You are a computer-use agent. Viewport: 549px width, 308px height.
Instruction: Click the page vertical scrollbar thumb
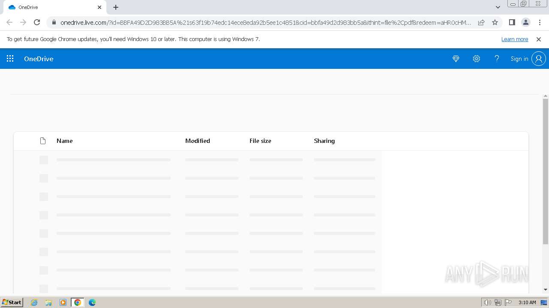(546, 172)
